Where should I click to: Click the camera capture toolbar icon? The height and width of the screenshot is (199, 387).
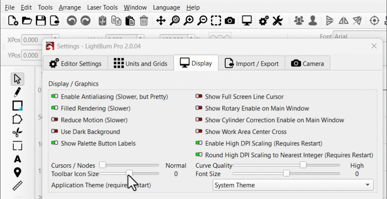click(x=229, y=20)
